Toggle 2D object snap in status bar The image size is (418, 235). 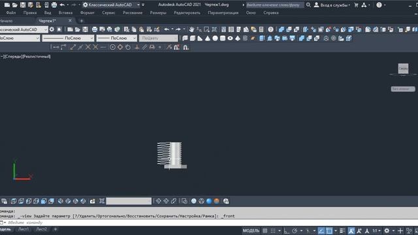coord(329,230)
